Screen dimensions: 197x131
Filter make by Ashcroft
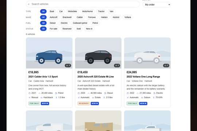coord(54,17)
